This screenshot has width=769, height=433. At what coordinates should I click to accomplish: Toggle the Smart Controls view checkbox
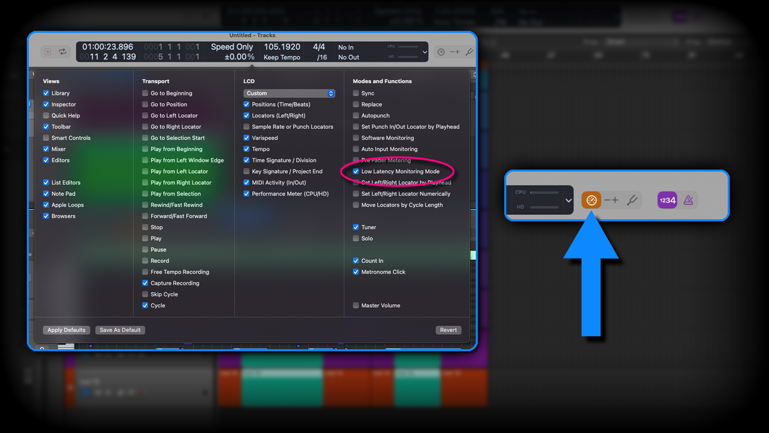46,137
